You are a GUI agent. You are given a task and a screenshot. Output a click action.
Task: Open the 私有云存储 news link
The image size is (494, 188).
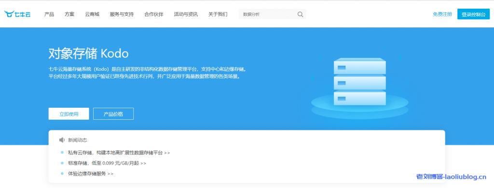click(x=119, y=153)
